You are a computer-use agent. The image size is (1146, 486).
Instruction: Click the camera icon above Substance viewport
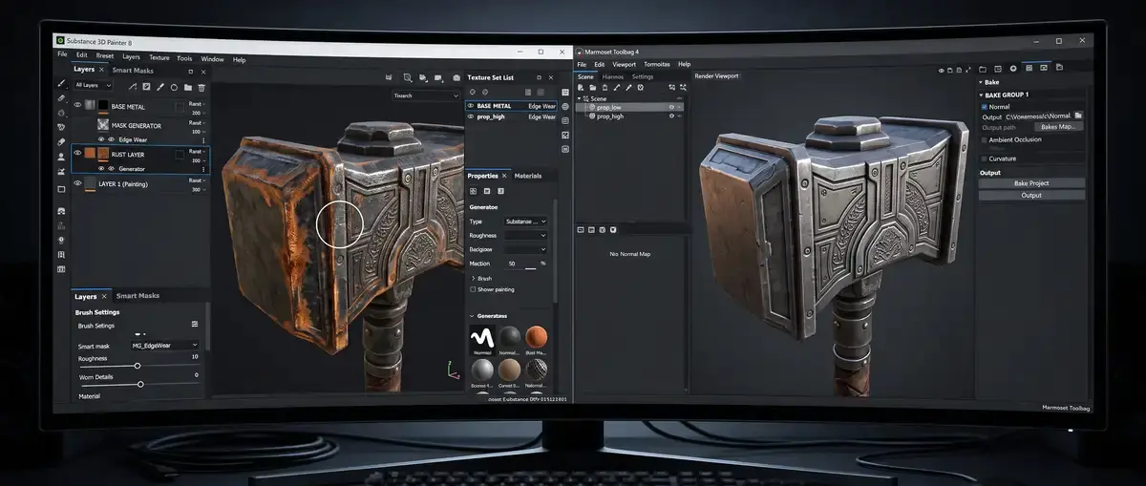[x=456, y=77]
